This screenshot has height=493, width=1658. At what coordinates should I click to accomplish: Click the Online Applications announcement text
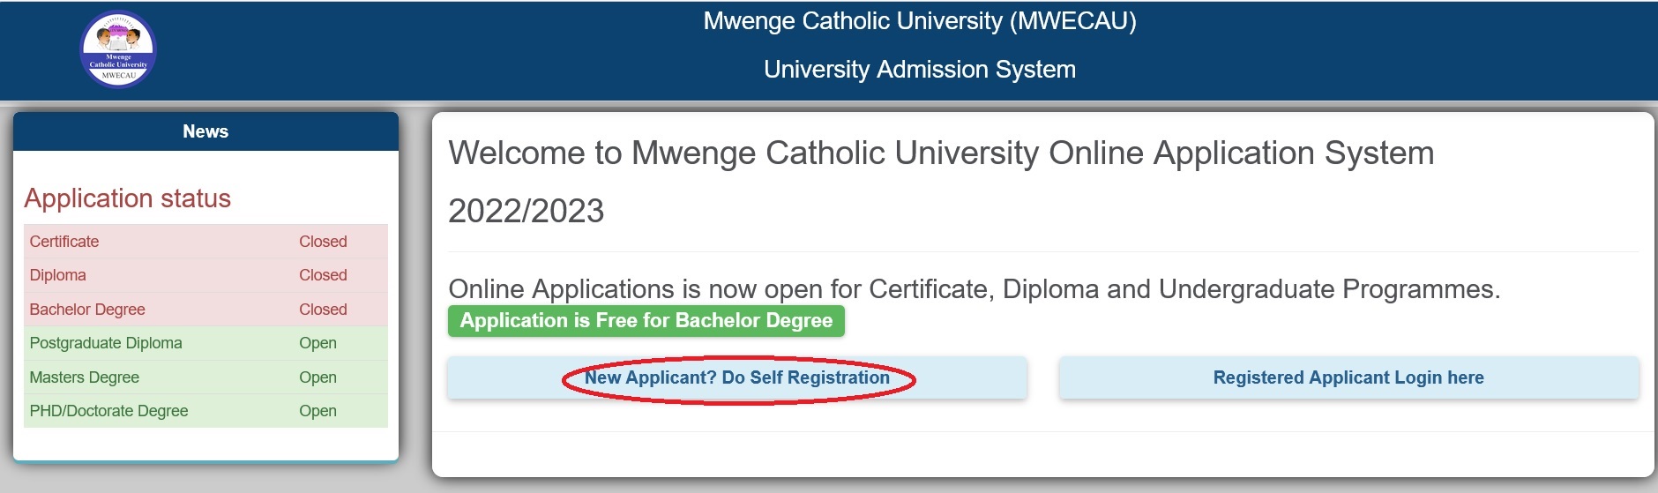pos(974,289)
